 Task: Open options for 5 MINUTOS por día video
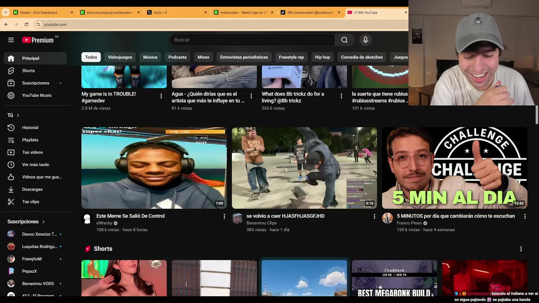525,216
